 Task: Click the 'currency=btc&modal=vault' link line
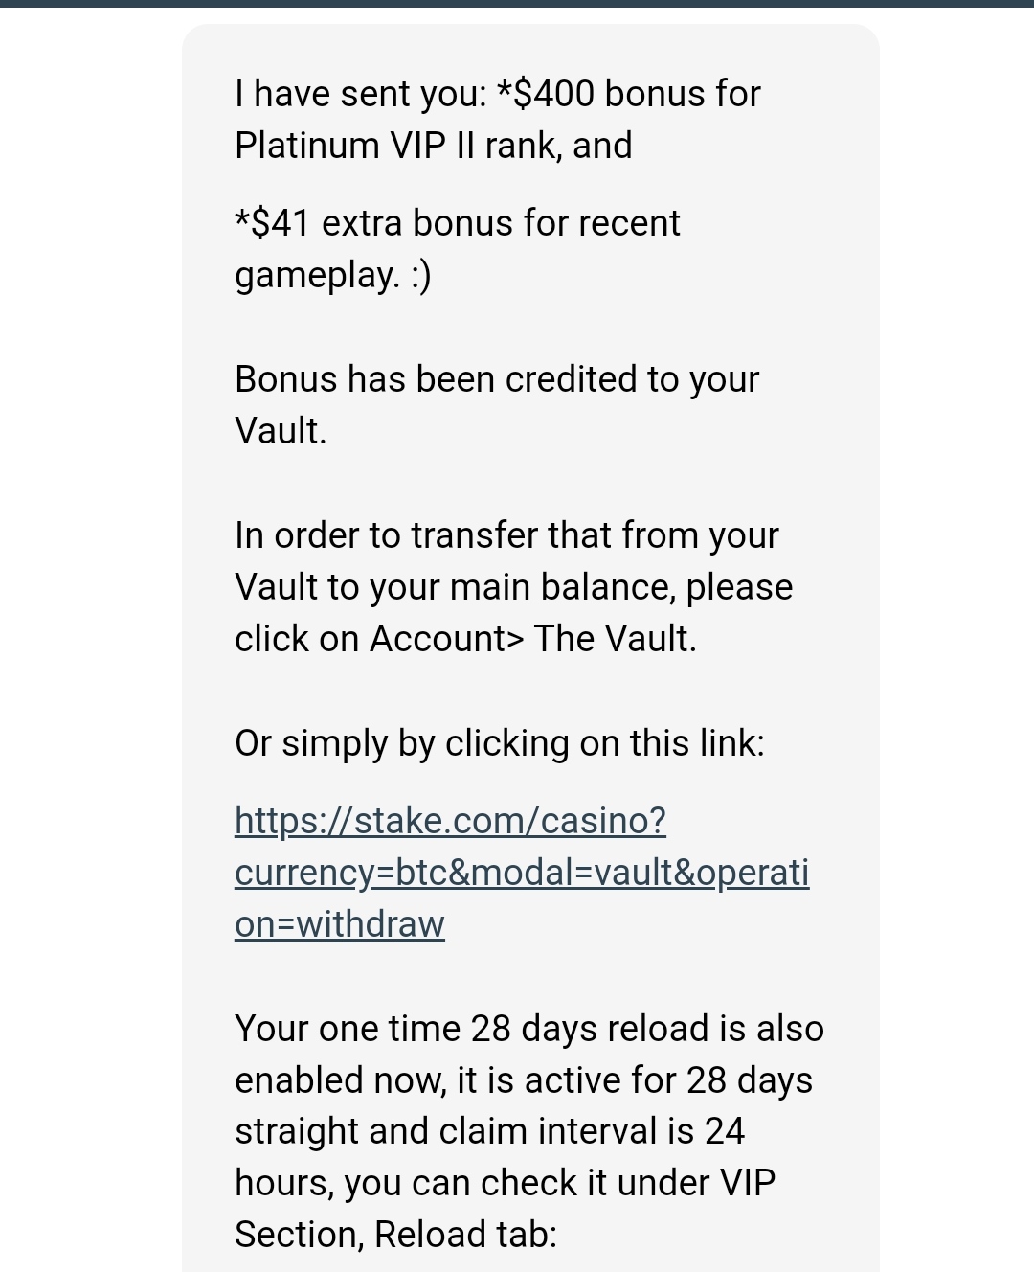(522, 873)
